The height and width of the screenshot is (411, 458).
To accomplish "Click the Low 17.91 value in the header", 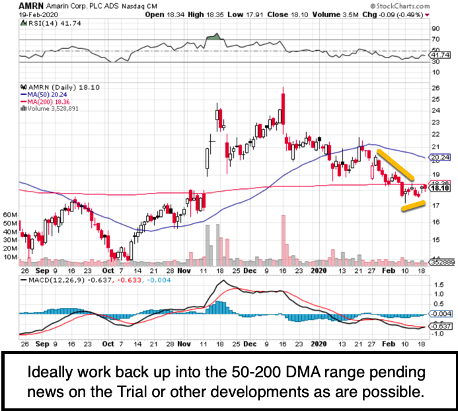I will pos(245,15).
